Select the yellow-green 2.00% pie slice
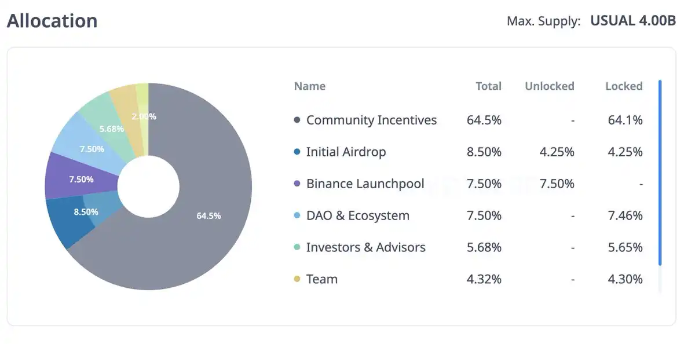 (142, 101)
